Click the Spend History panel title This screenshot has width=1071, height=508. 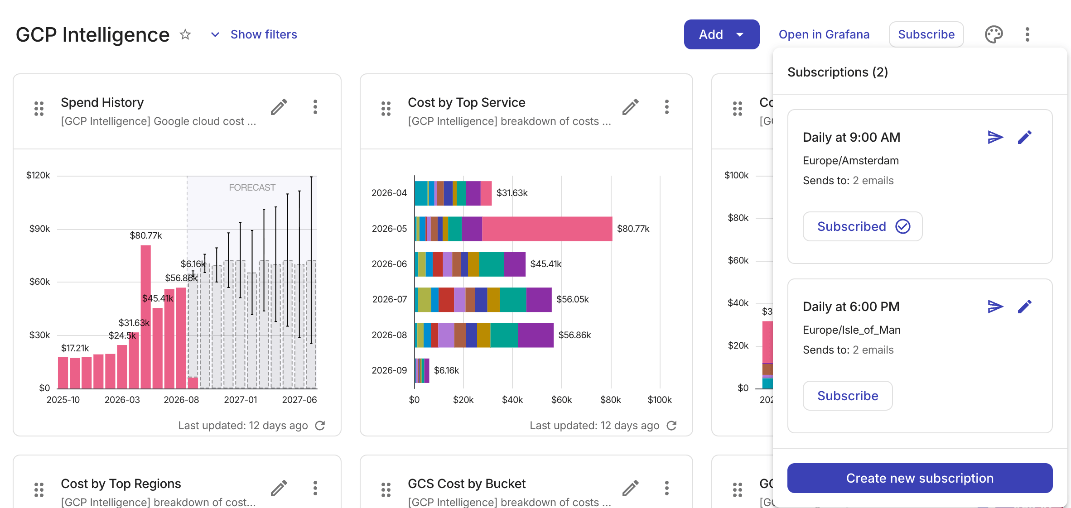102,102
